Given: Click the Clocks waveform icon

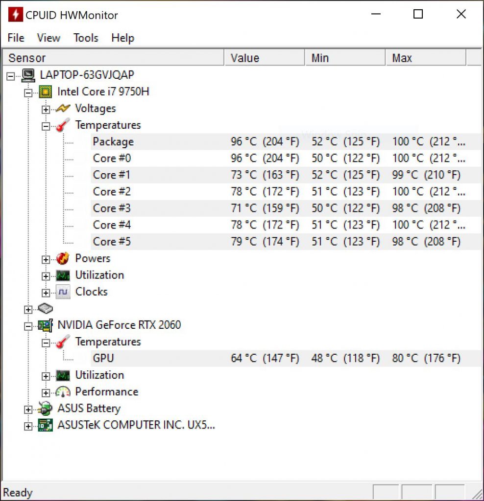Looking at the screenshot, I should point(63,292).
